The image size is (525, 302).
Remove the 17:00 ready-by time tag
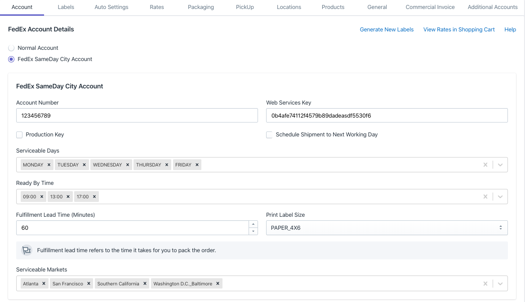click(x=94, y=197)
